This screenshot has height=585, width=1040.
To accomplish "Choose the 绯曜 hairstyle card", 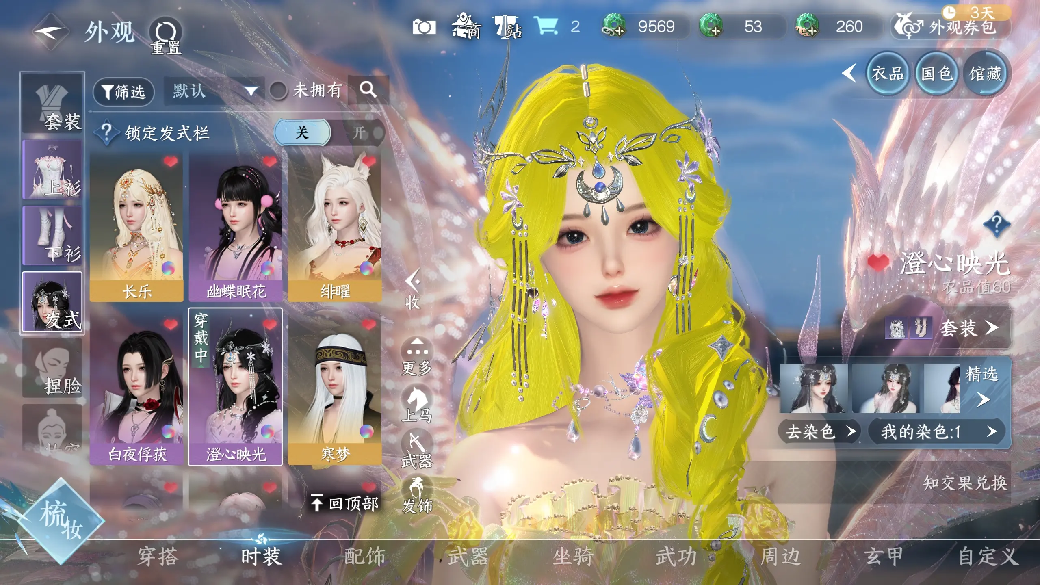I will [335, 227].
